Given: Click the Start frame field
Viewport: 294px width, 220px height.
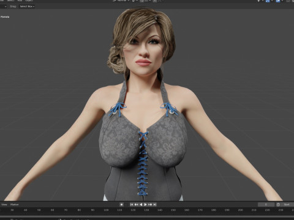Looking at the screenshot, I should pyautogui.click(x=287, y=205).
